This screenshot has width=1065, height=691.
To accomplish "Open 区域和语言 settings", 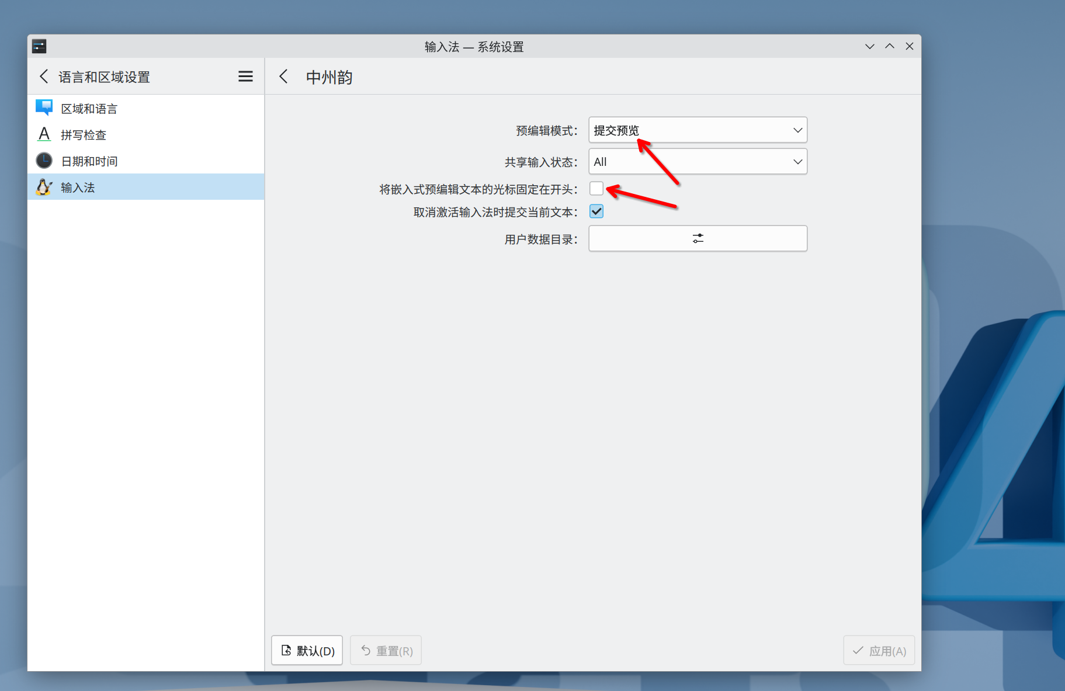I will (146, 109).
